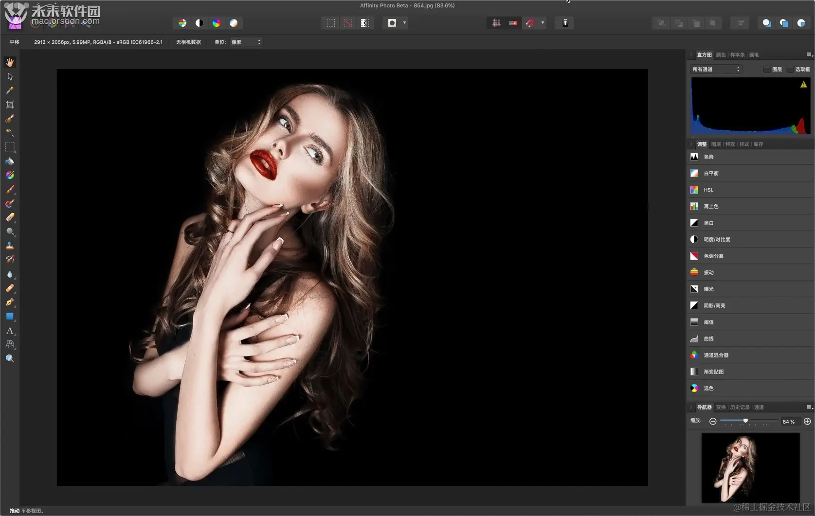
Task: Expand the snapping options dropdown arrow
Action: [543, 23]
